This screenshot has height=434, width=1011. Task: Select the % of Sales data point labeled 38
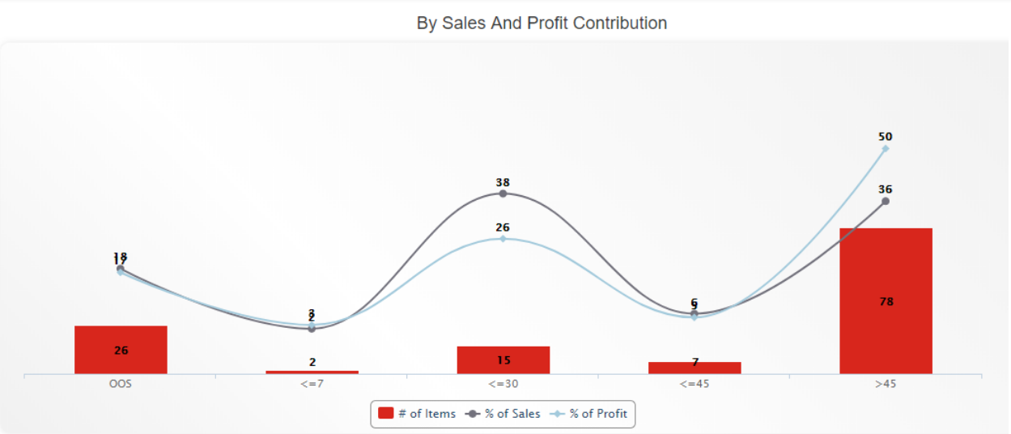[x=503, y=194]
